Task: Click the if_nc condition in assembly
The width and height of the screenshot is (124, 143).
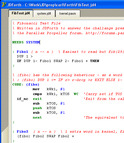Action: (x=23, y=99)
